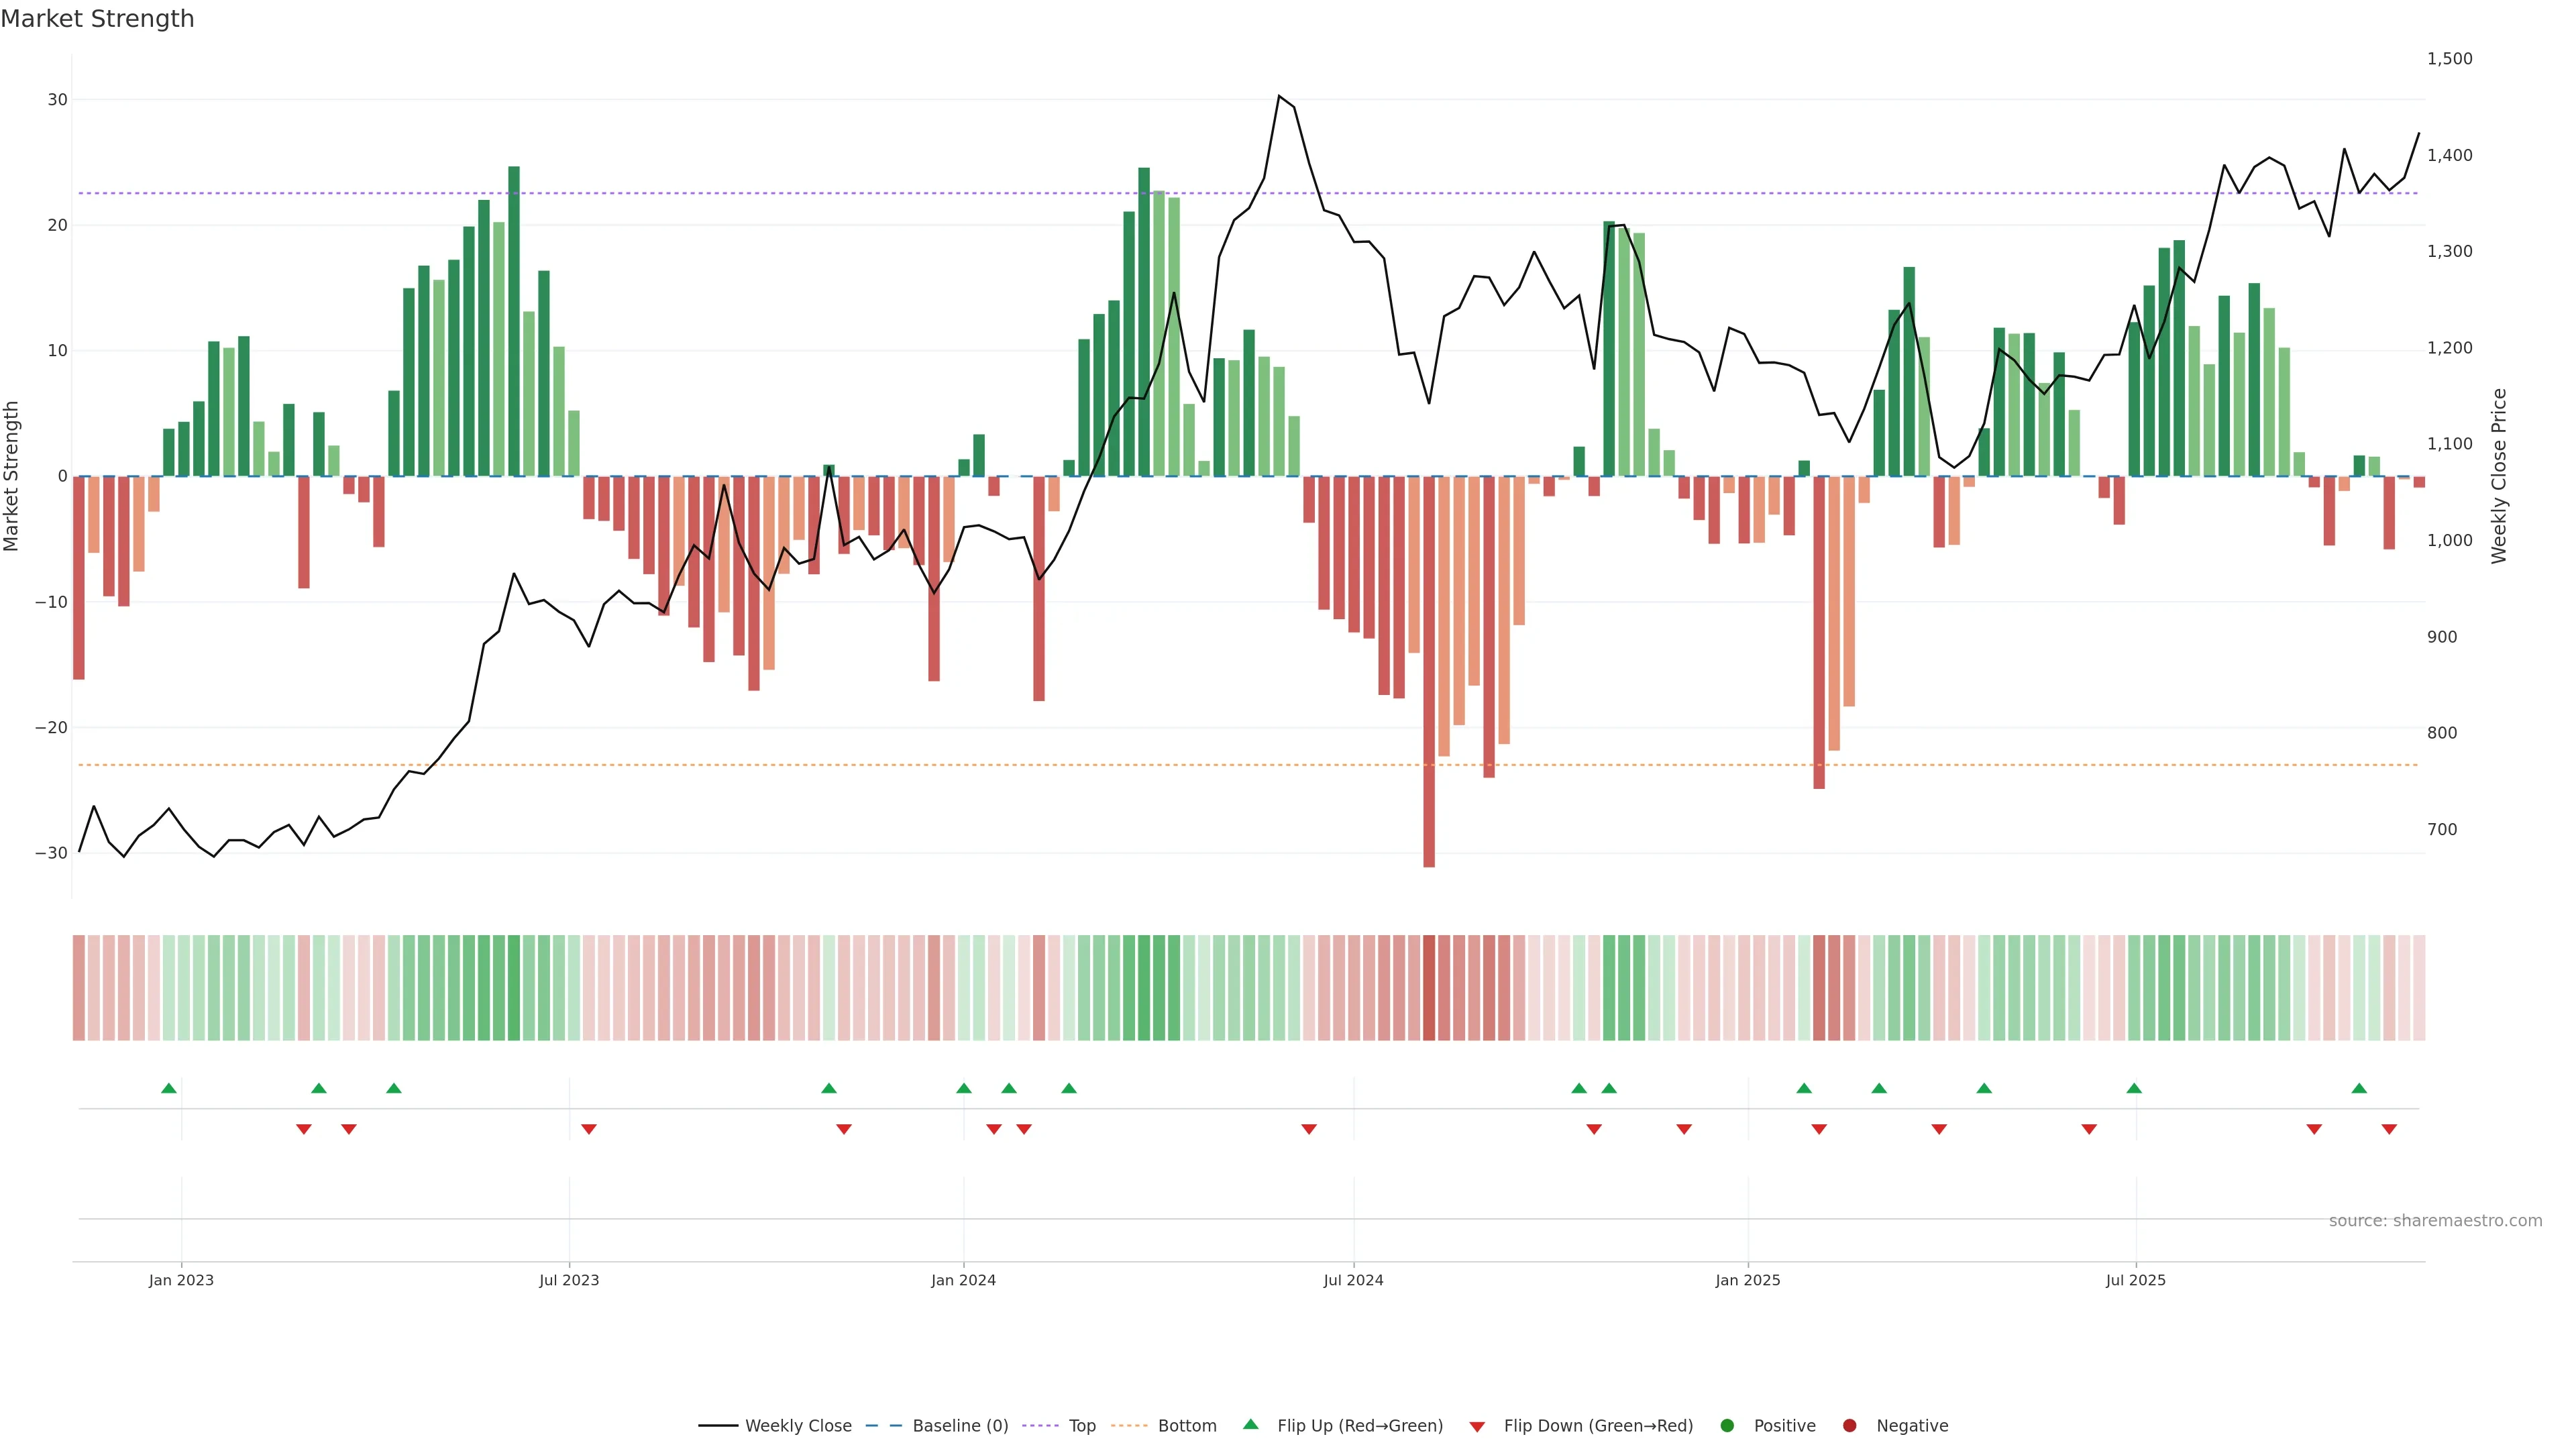Click the dark red Negative circle in legend
Screen dimensions: 2576x1449
(1849, 1426)
